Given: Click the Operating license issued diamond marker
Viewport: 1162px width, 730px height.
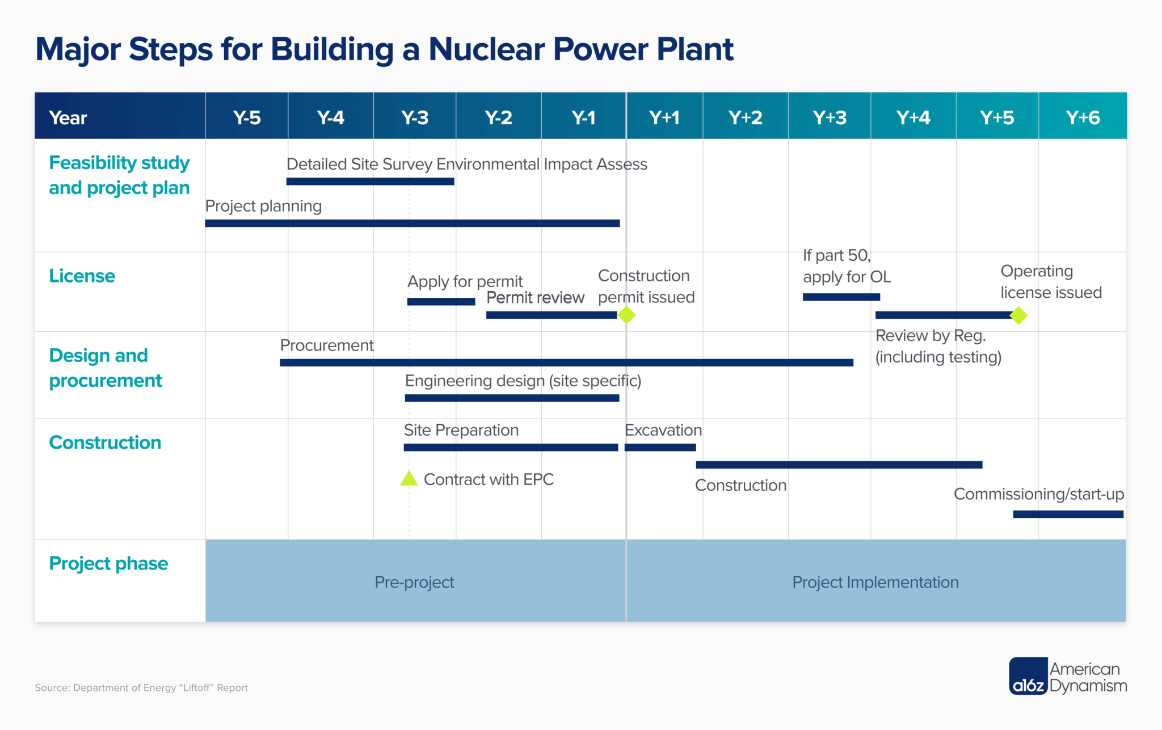Looking at the screenshot, I should point(1019,315).
